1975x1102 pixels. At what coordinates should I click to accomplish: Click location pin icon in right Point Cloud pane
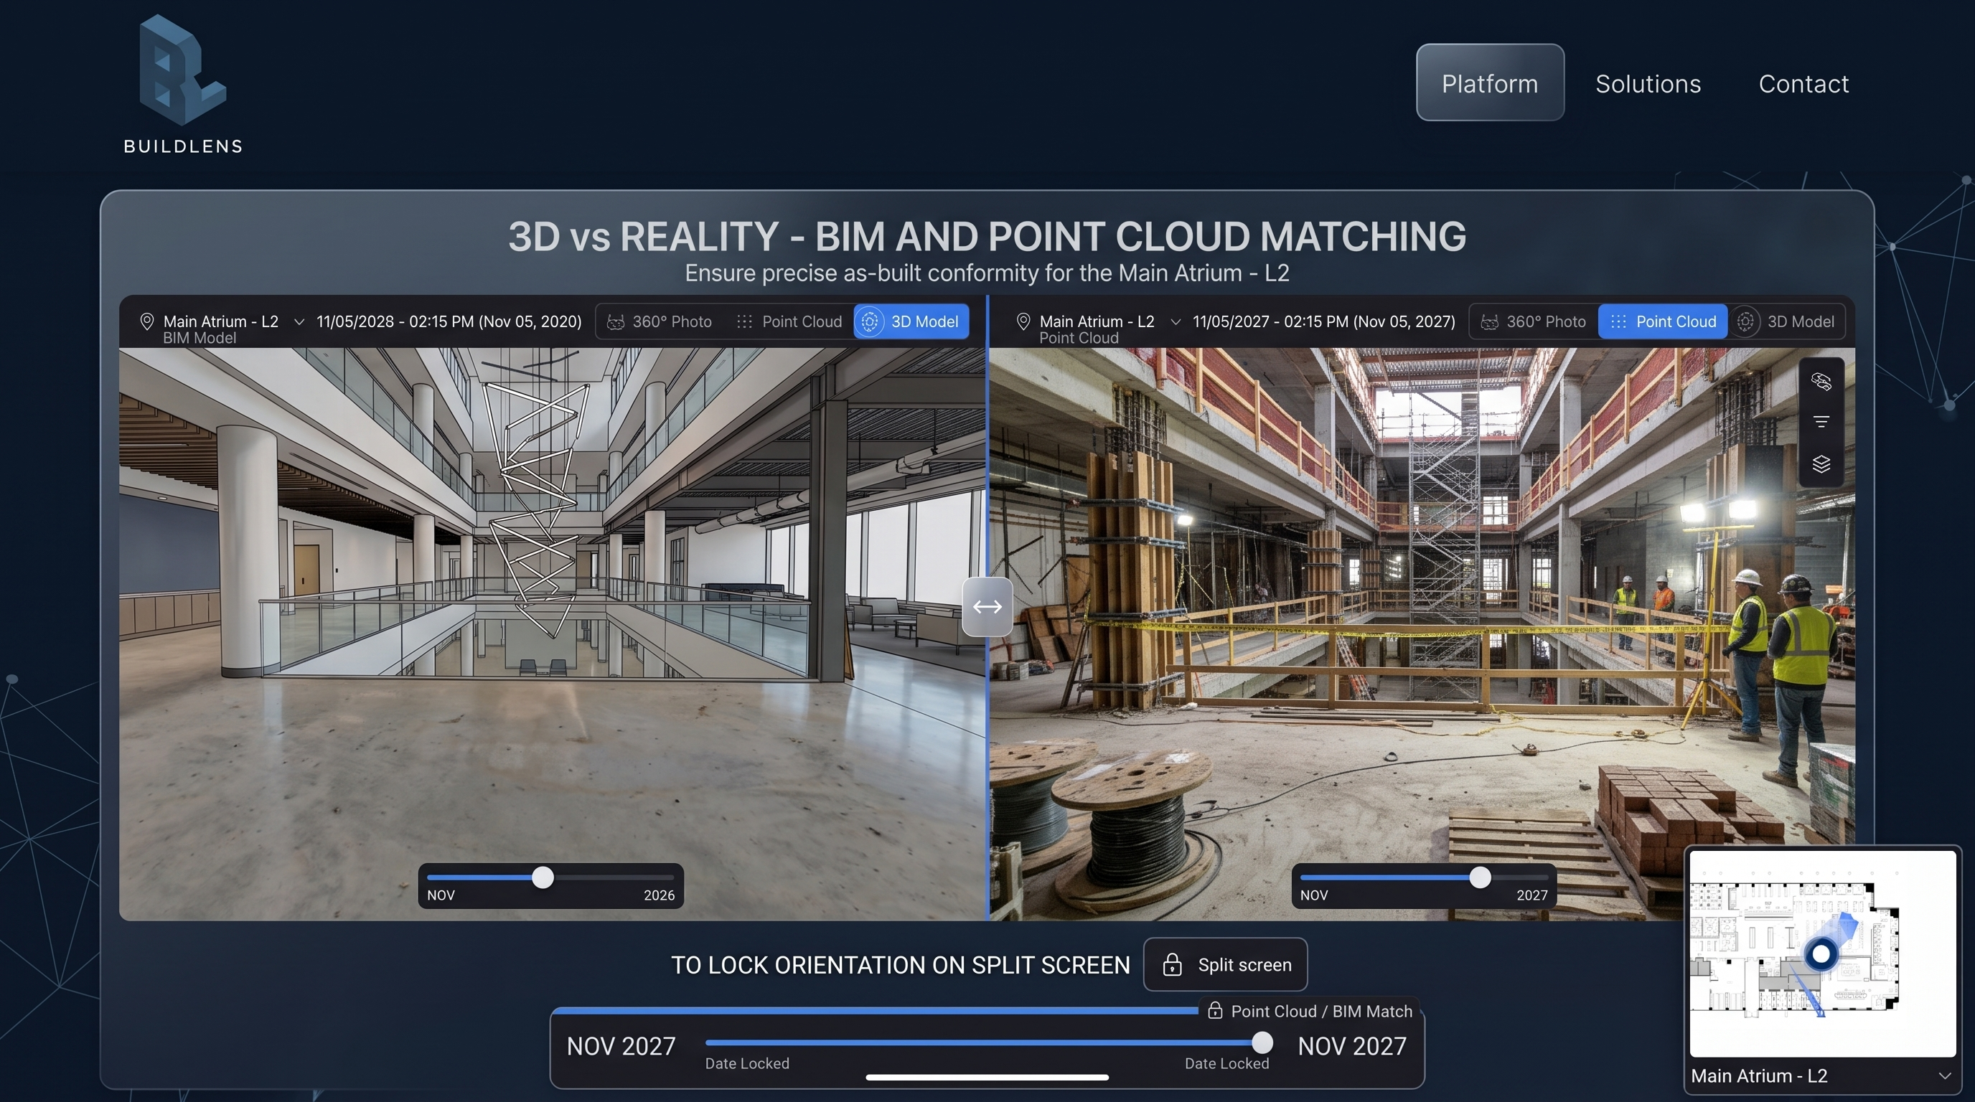[x=1023, y=322]
